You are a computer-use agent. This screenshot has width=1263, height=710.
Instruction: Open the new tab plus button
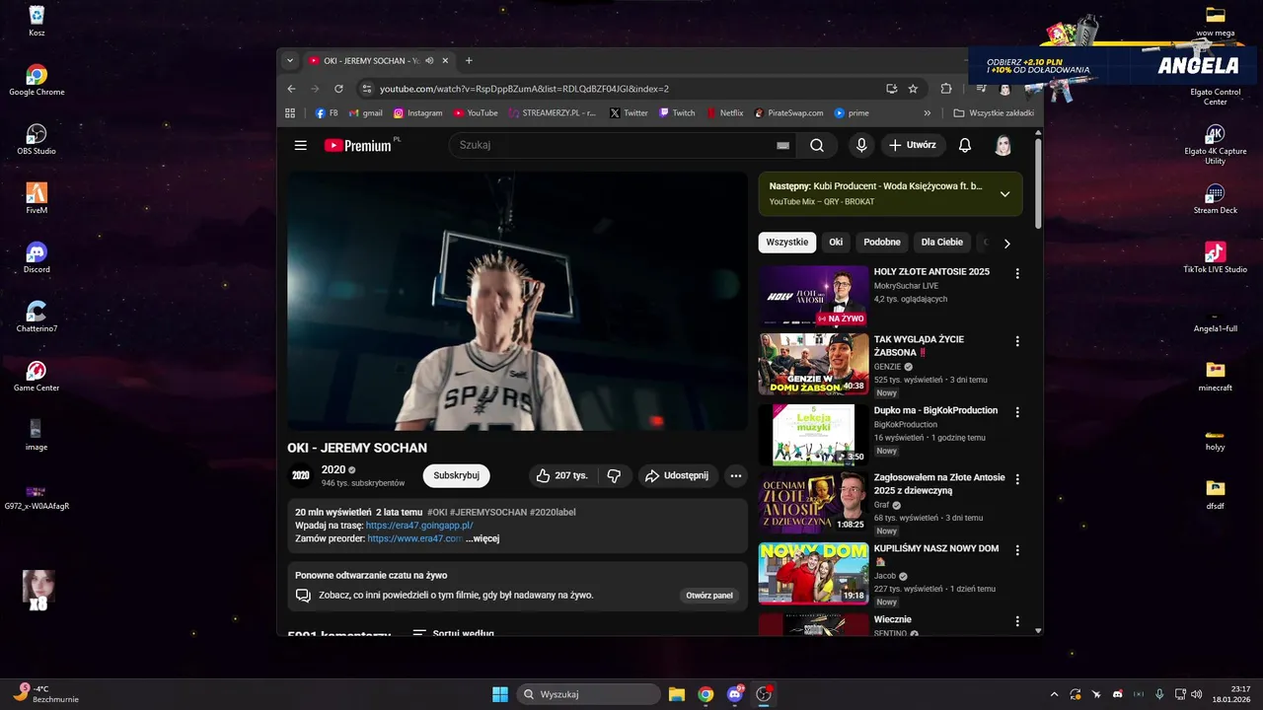[469, 60]
